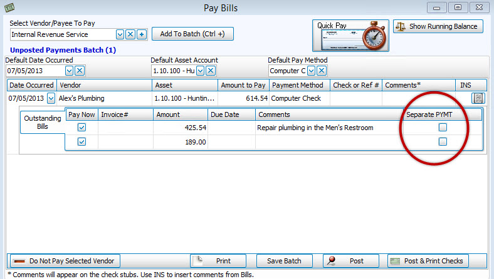Open the Default Pay Method dropdown
Screen dimensions: 494x279
pos(310,71)
